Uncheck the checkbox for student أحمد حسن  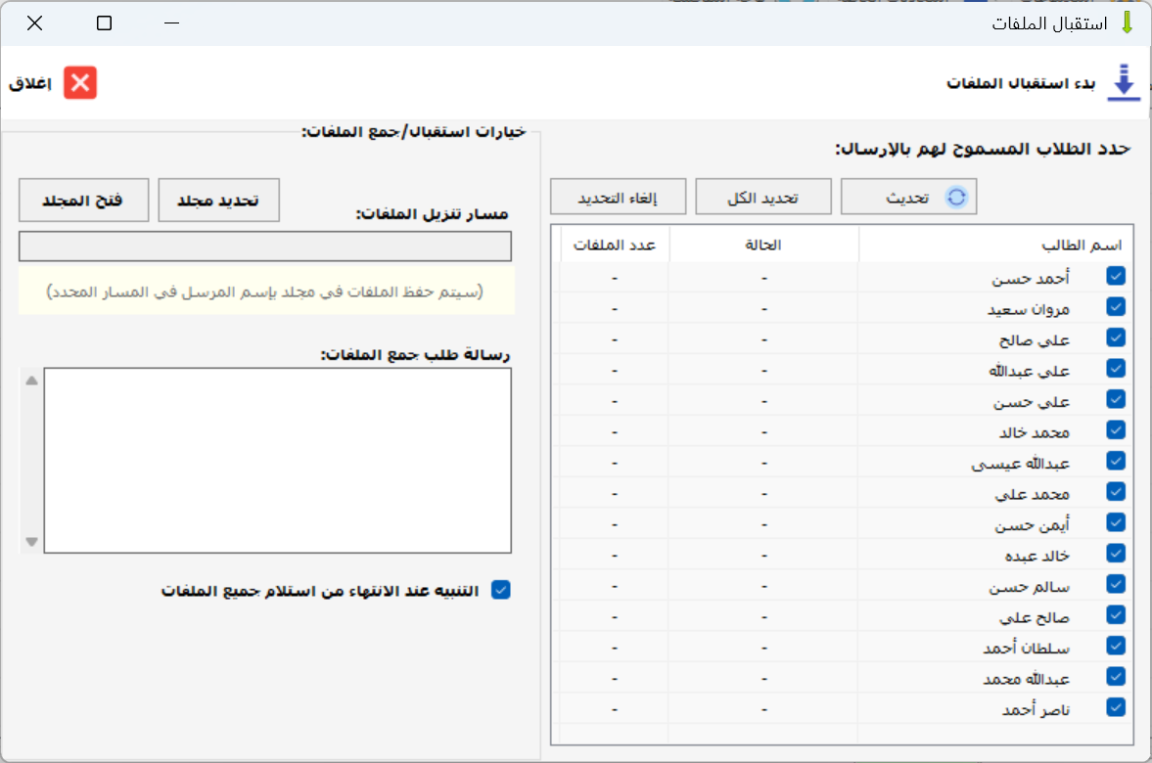tap(1116, 276)
